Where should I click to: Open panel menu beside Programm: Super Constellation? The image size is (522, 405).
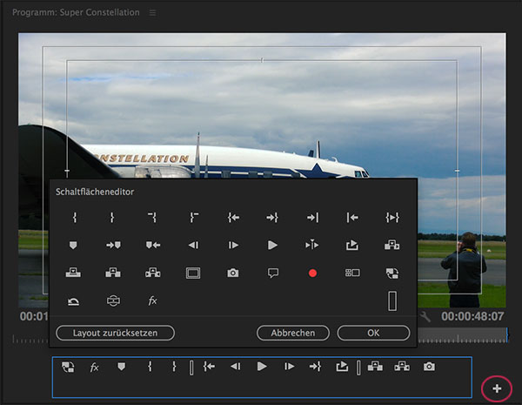153,13
